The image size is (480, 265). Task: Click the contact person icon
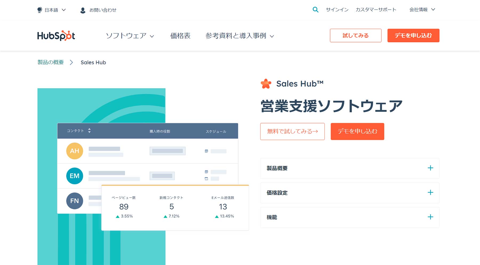(x=83, y=10)
